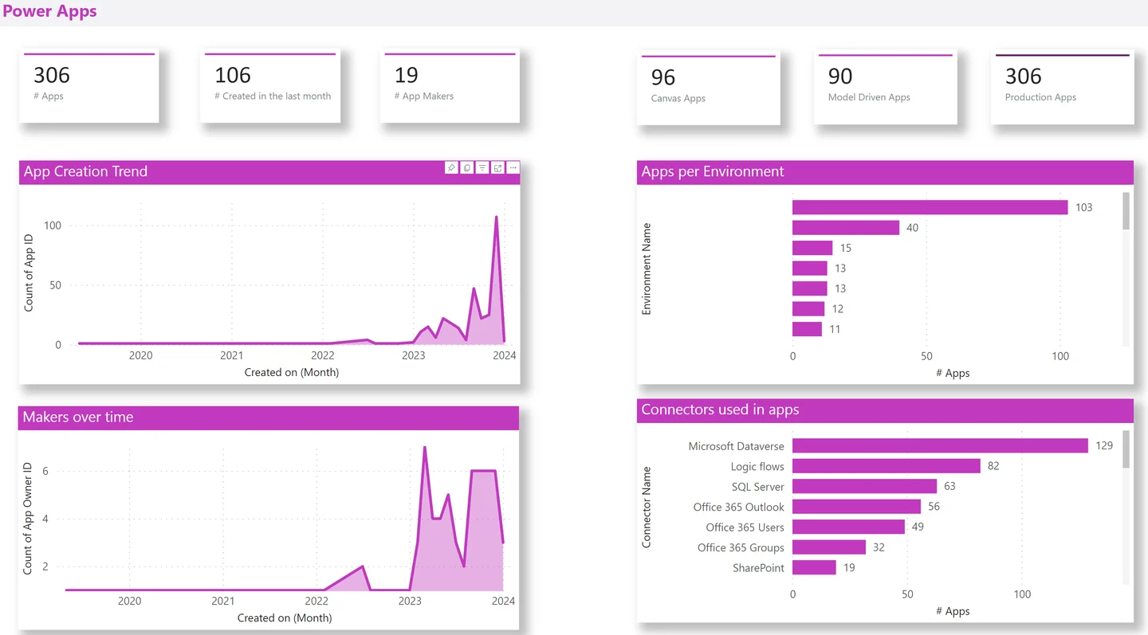This screenshot has width=1148, height=635.
Task: Click the Power Apps page title
Action: click(x=49, y=11)
